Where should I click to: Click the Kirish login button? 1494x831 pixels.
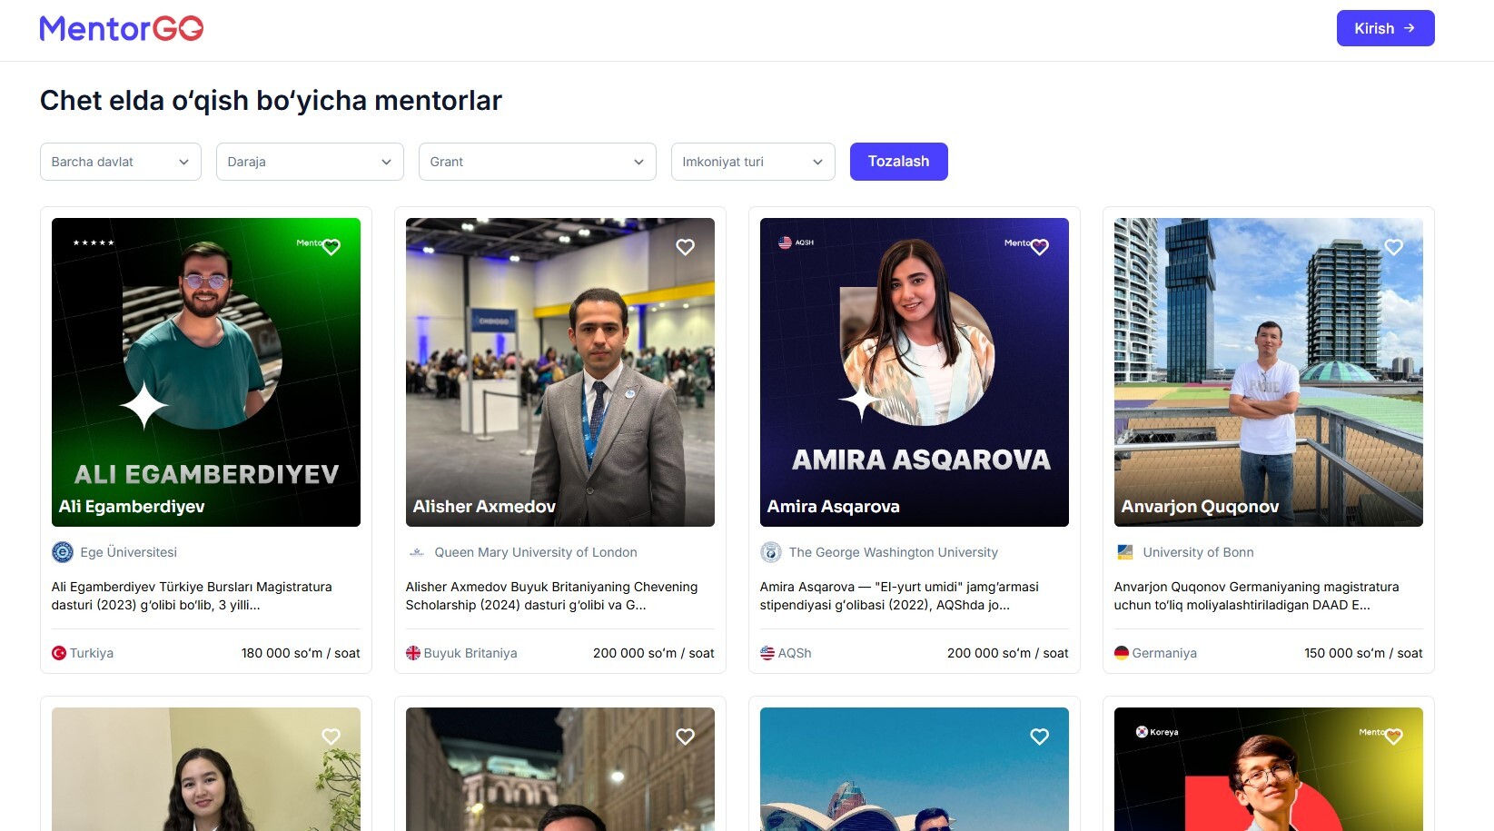pos(1386,28)
